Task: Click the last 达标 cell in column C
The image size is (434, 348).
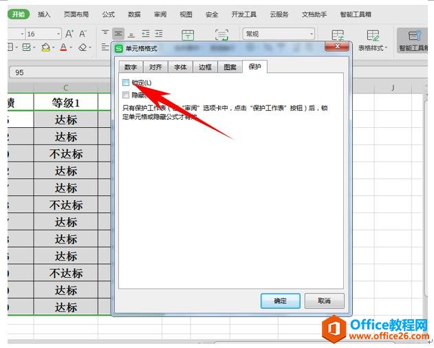Action: coord(65,307)
